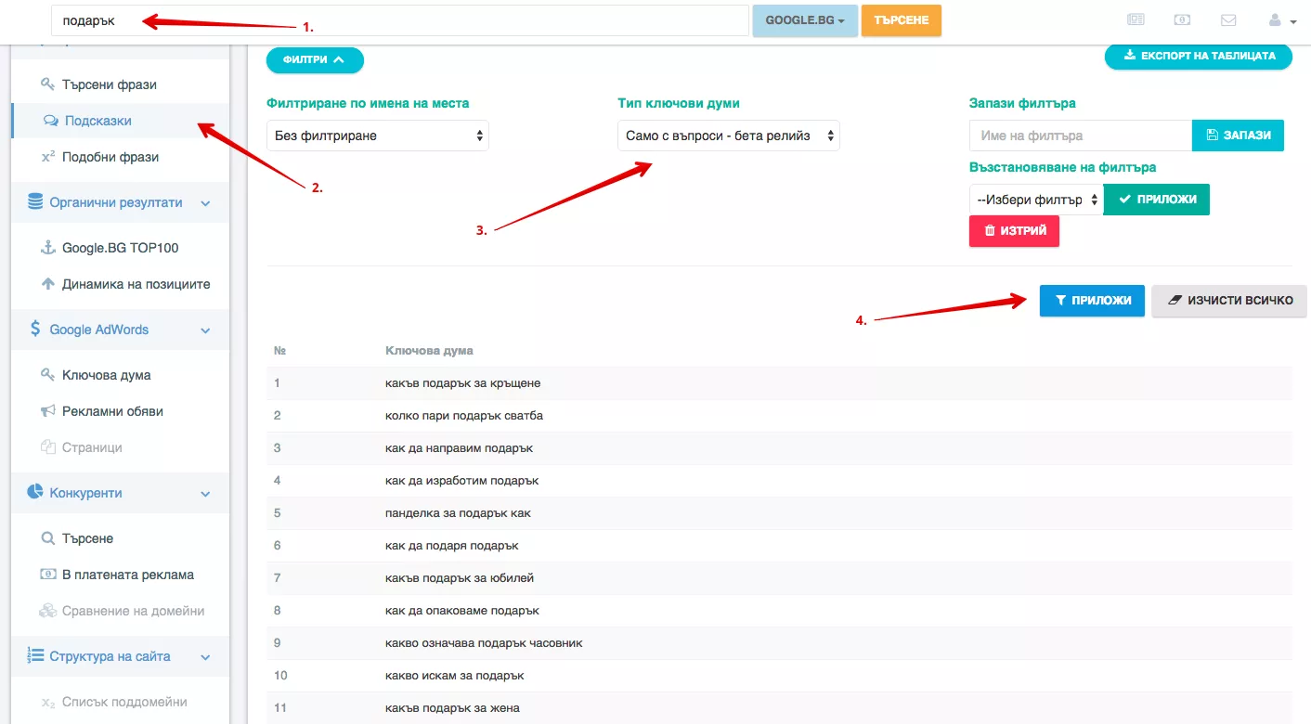Select row 'панделка за подарък как'
The height and width of the screenshot is (724, 1311).
(779, 513)
